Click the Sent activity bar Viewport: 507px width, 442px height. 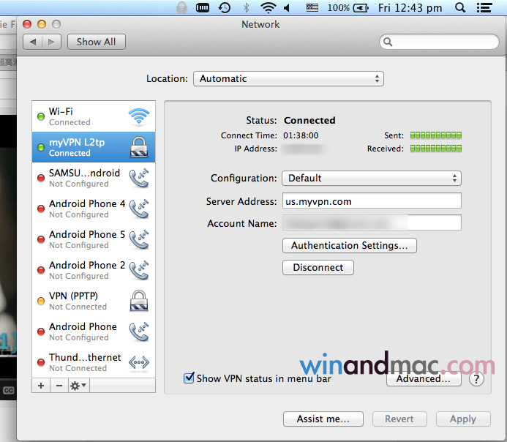436,135
